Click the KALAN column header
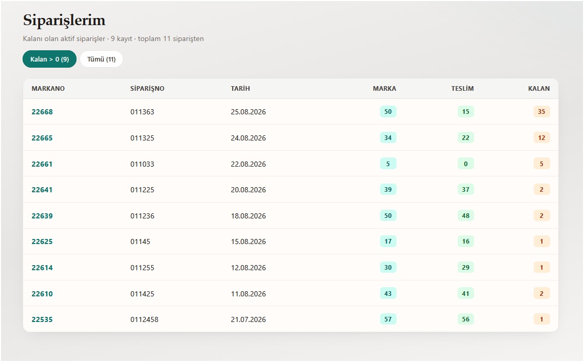 (539, 89)
